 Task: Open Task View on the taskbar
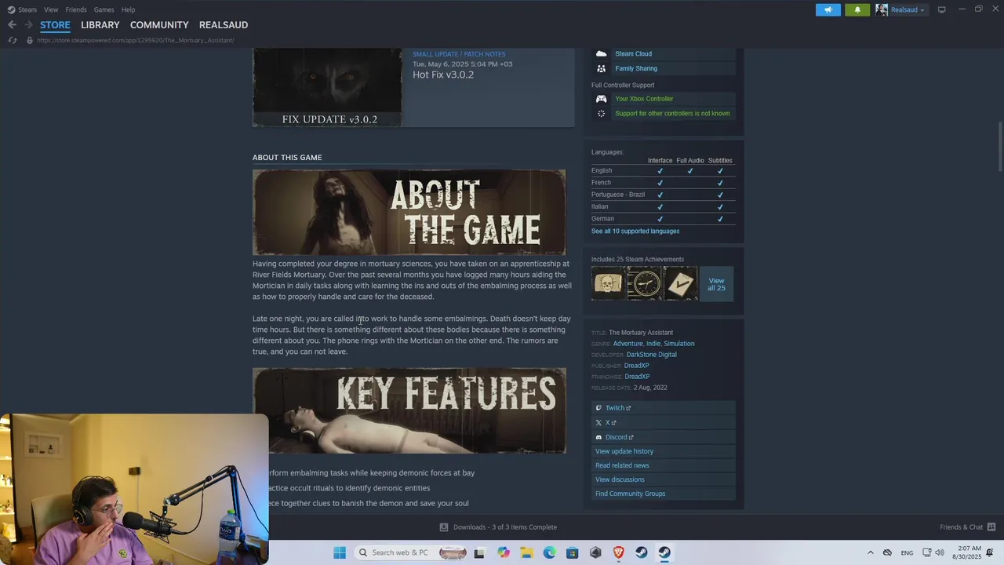tap(479, 552)
